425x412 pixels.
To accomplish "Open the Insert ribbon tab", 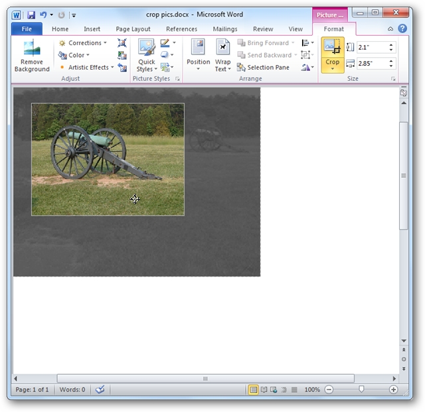I will click(x=92, y=29).
